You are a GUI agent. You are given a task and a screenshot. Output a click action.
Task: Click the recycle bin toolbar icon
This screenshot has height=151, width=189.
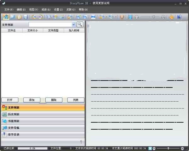point(26,17)
